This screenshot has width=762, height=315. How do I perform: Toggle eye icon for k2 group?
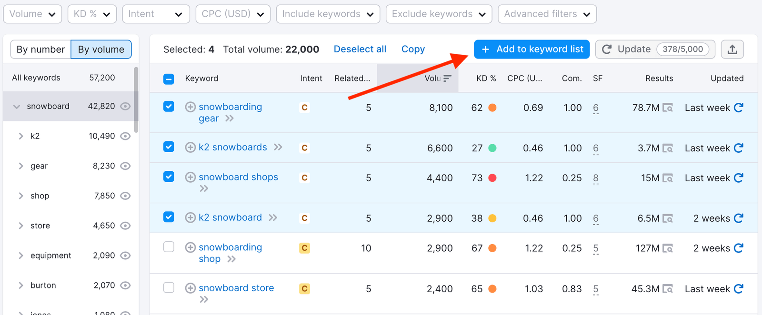125,136
